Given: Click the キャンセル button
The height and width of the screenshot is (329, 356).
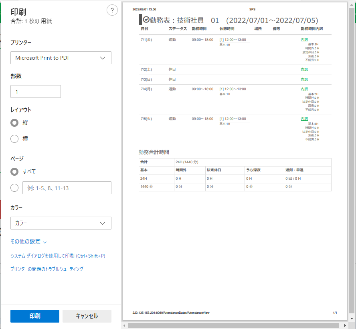Looking at the screenshot, I should click(87, 316).
